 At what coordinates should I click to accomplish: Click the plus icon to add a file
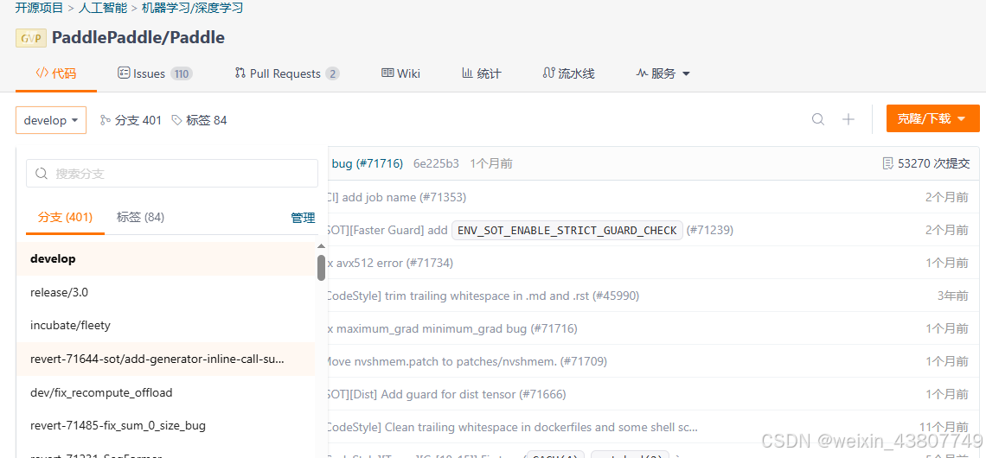pos(848,119)
